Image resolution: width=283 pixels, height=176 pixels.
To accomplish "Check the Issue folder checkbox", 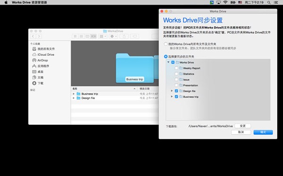I will (x=176, y=80).
